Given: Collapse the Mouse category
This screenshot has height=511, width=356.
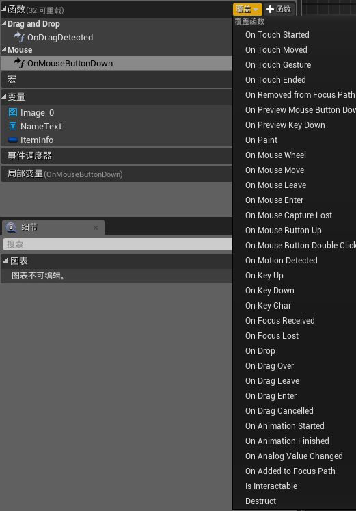Looking at the screenshot, I should point(4,49).
